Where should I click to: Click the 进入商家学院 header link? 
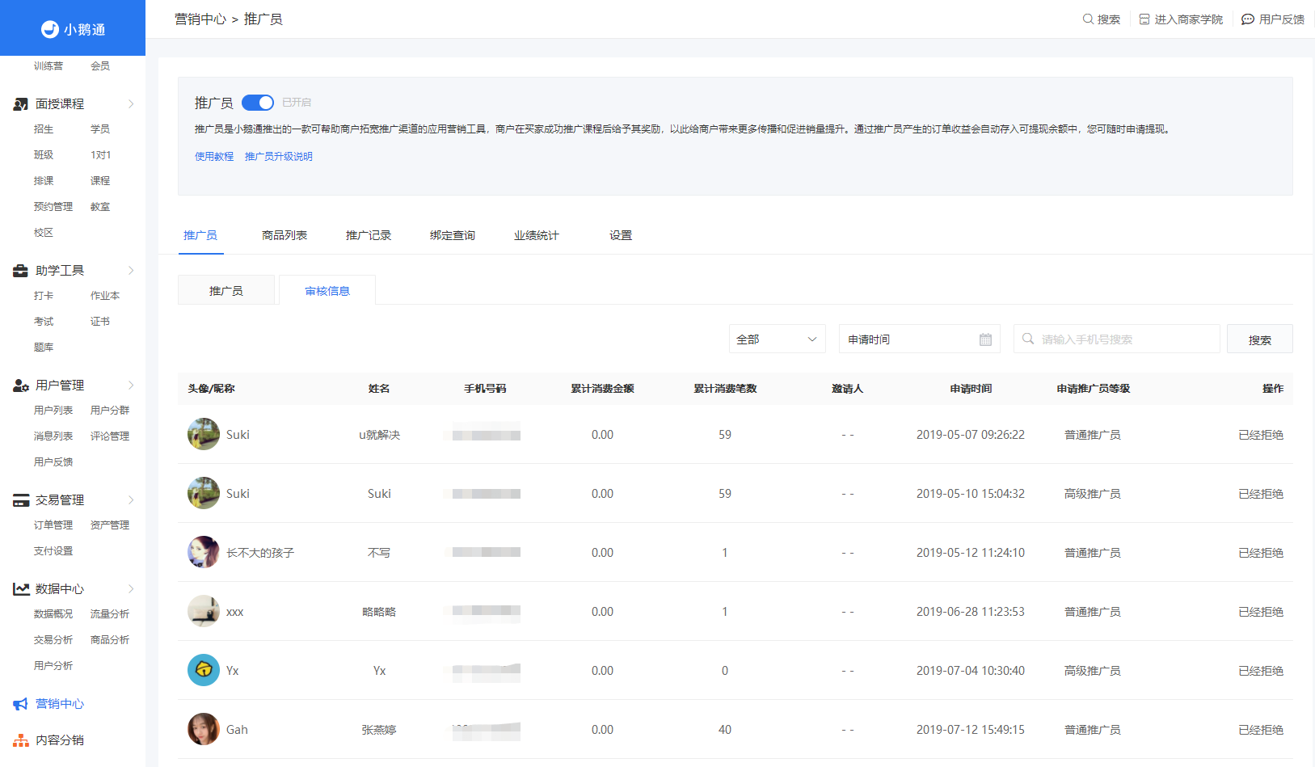1181,19
